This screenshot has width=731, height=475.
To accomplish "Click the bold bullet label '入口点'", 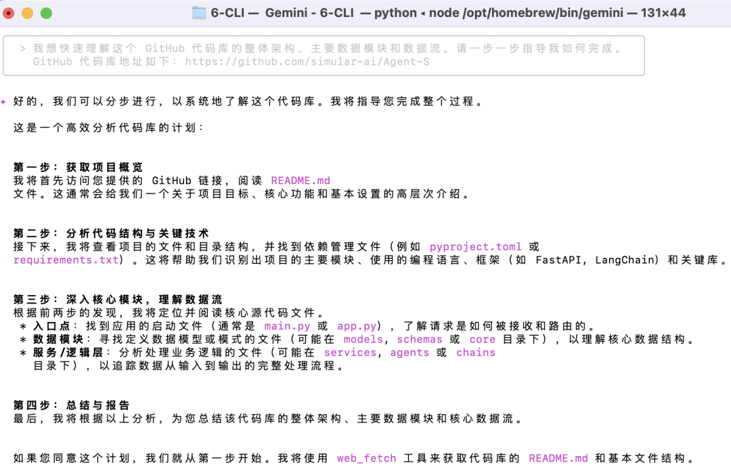I will (51, 326).
